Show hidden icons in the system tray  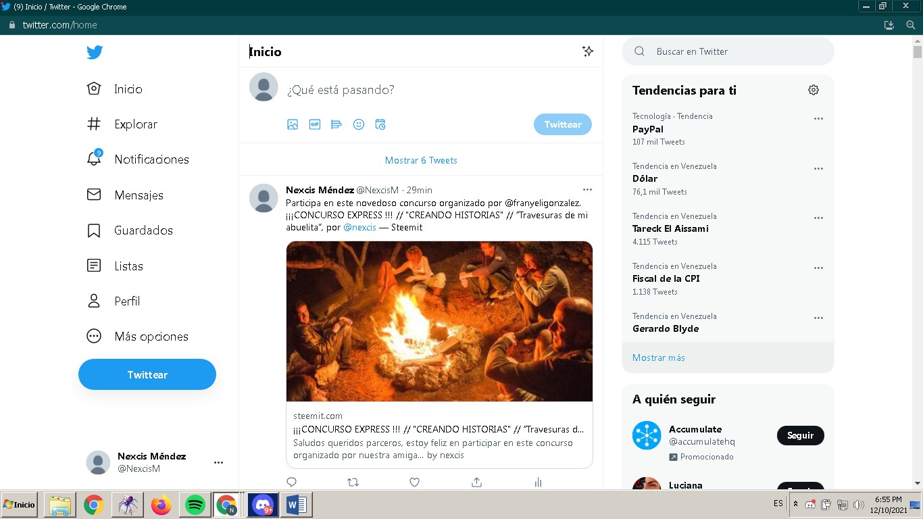click(x=795, y=504)
